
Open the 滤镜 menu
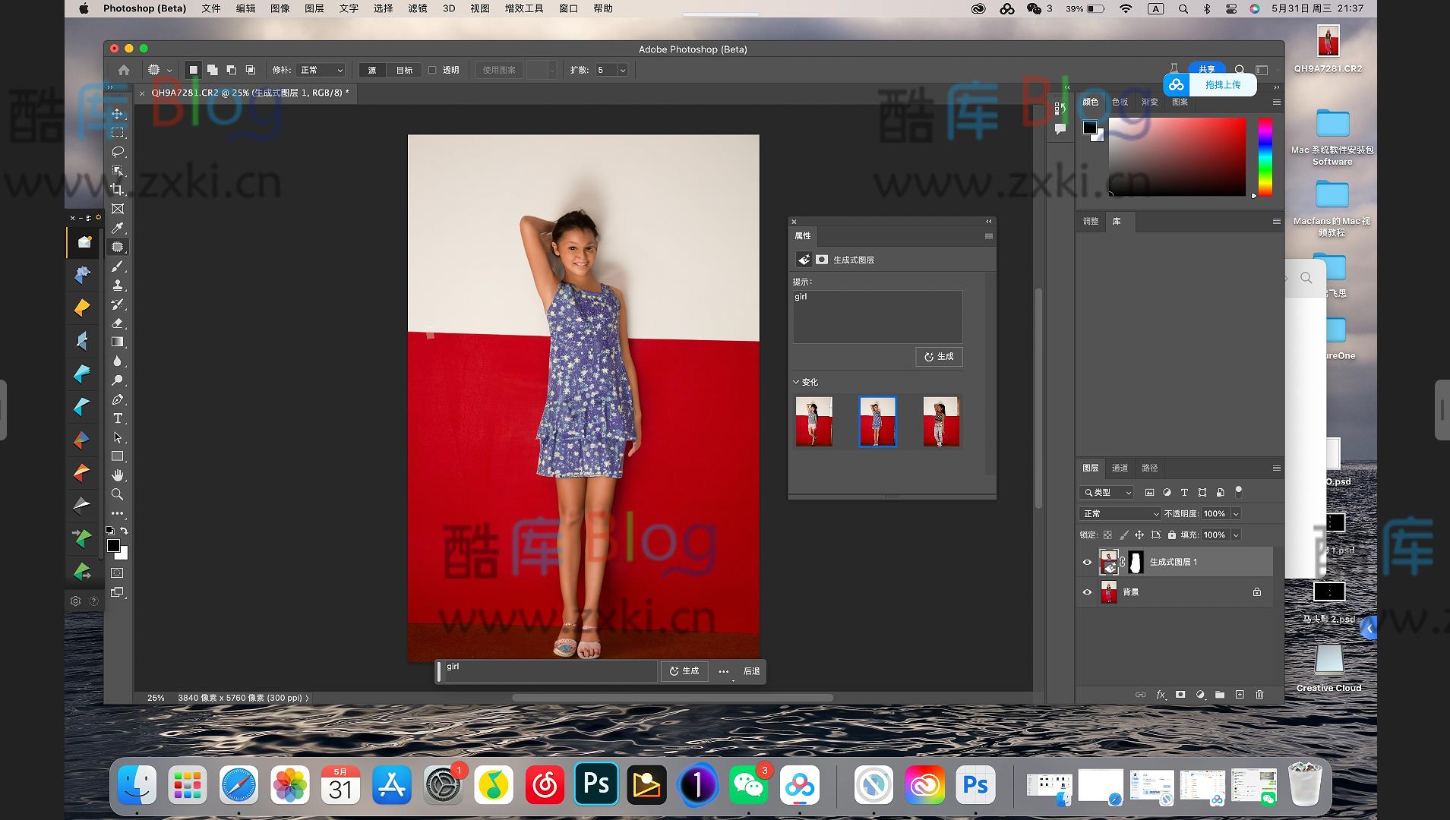416,8
